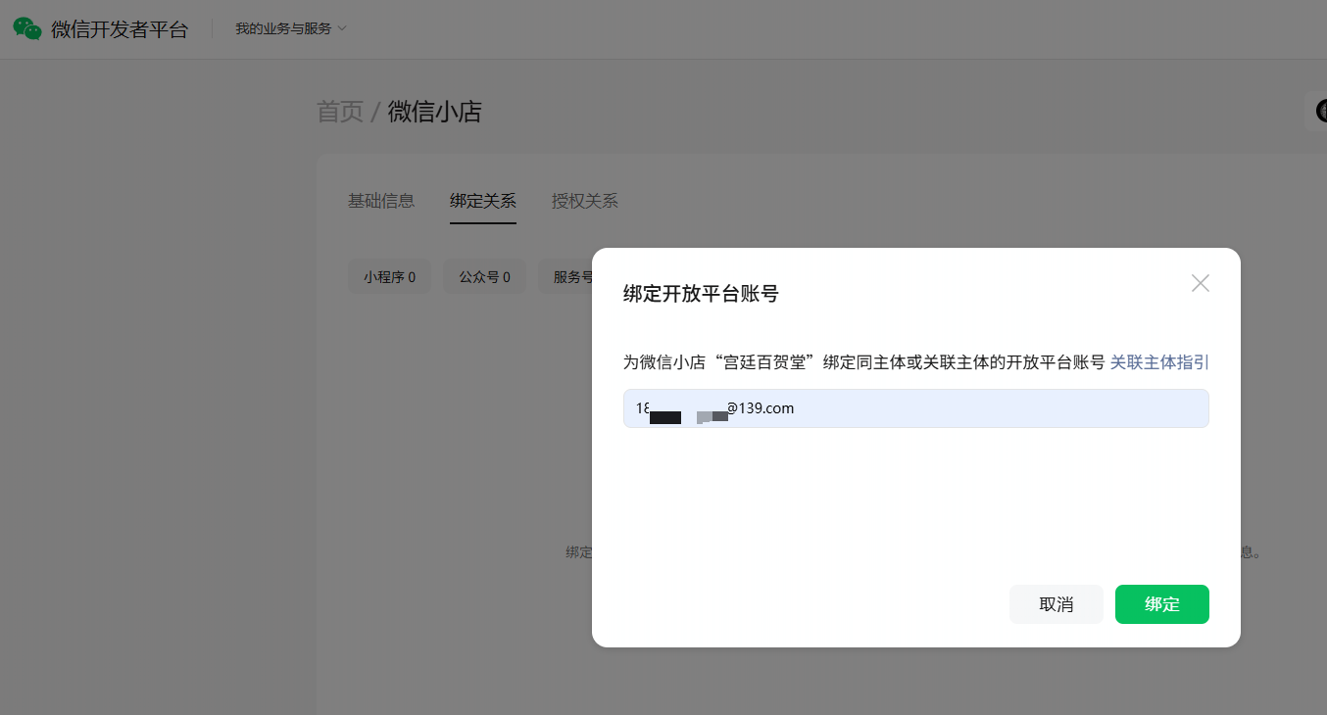
Task: Open 我的业务与服务 dropdown menu
Action: click(291, 28)
